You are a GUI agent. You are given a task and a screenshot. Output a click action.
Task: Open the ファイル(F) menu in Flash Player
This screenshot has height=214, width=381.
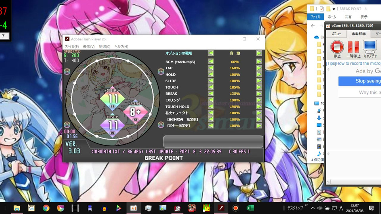71,47
